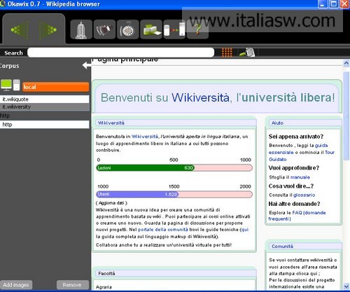Click the Wikiversità box header link
The height and width of the screenshot is (292, 350).
coord(111,123)
